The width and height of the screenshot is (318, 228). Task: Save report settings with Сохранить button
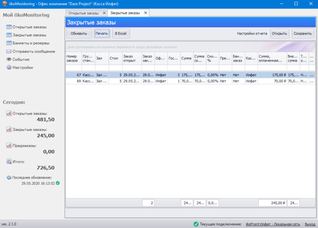pos(303,33)
